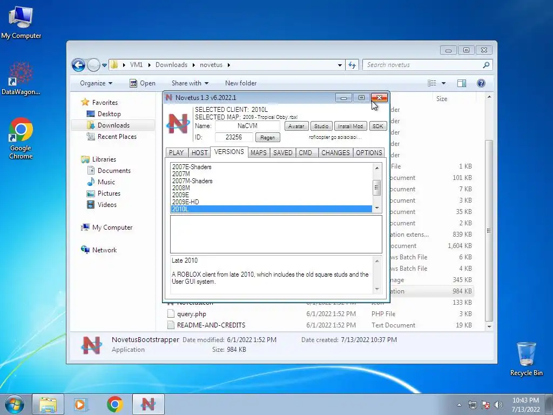Click the versions list scrollbar up arrow
The width and height of the screenshot is (553, 415).
click(x=377, y=168)
